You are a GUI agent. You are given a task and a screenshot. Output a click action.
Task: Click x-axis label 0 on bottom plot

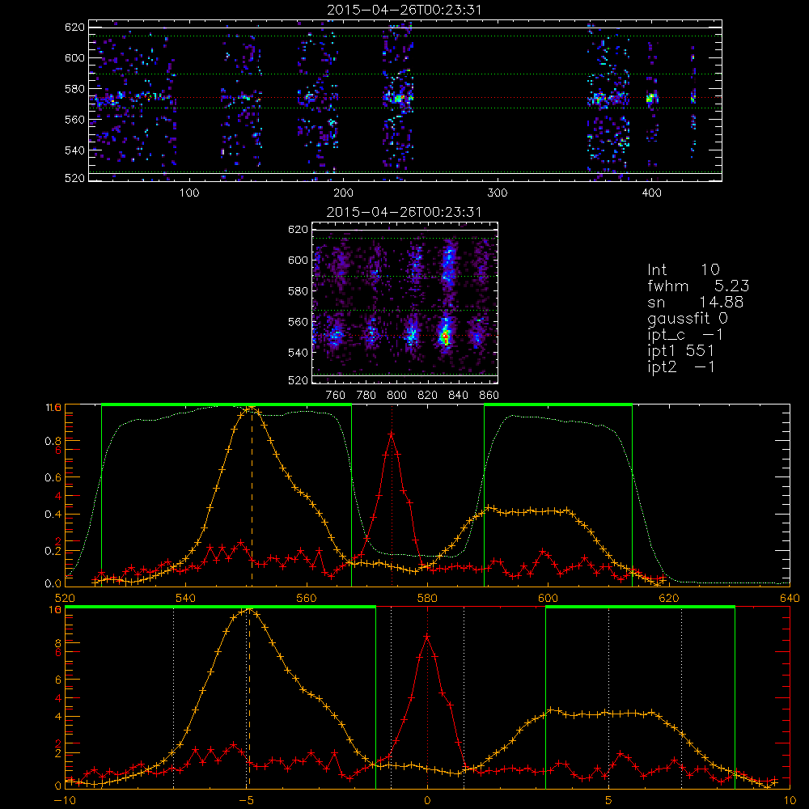coord(427,800)
